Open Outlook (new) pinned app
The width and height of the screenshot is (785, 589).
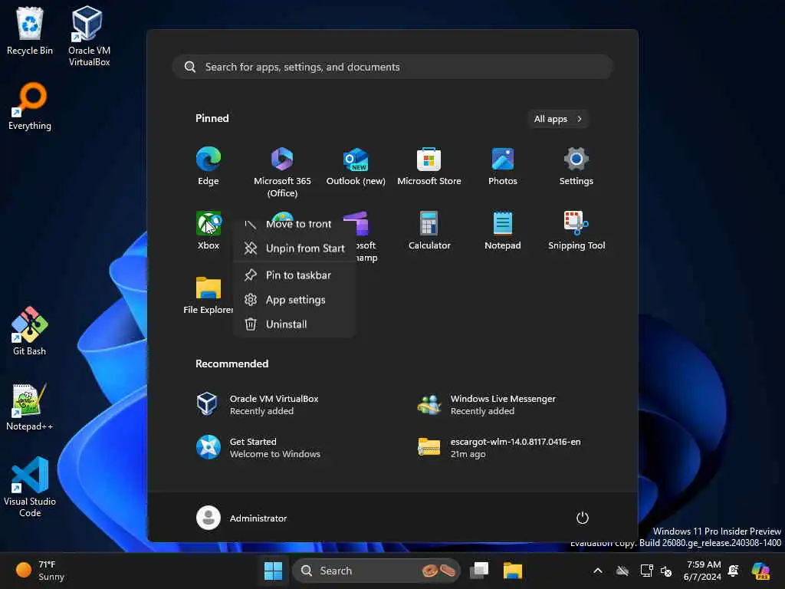(356, 166)
